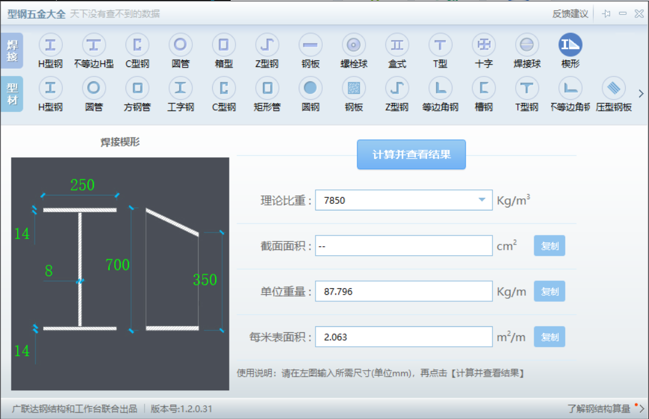Screen dimensions: 649x419
Task: Select profile H型钢 icon in second row
Action: 50,88
